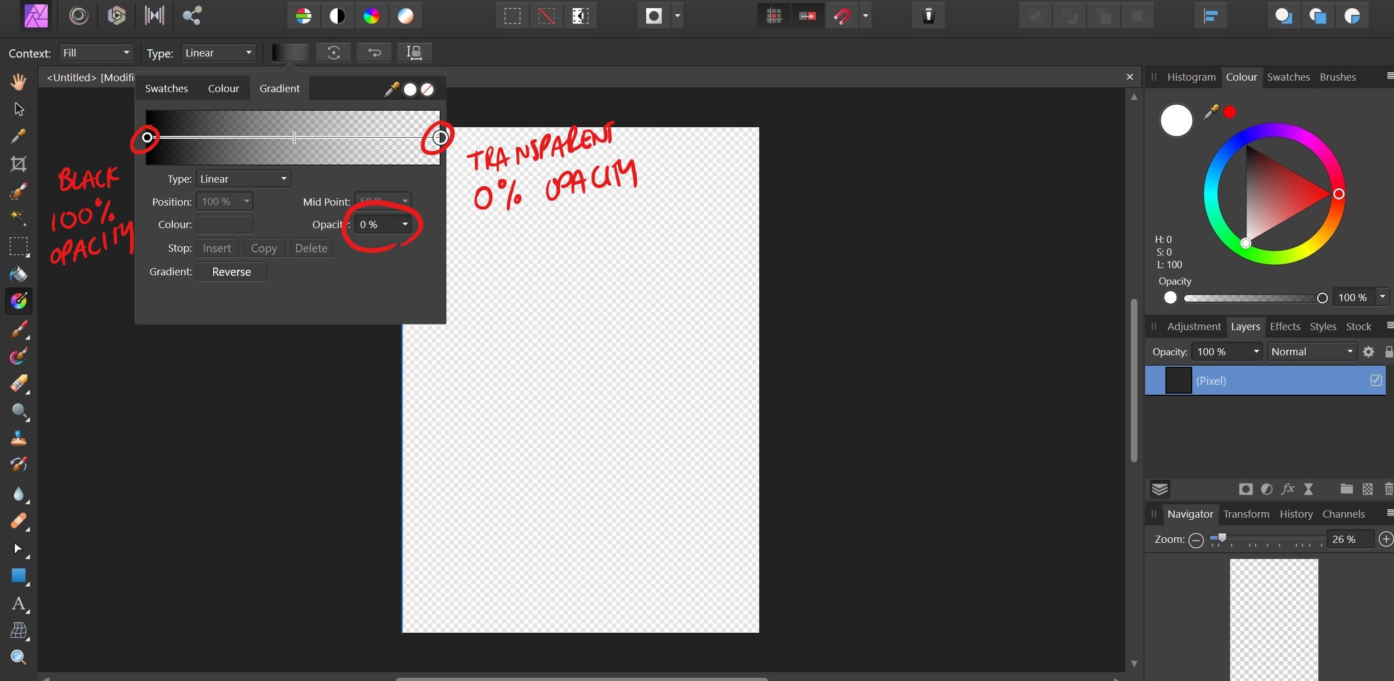The image size is (1394, 681).
Task: Select the Hand view tool
Action: click(x=19, y=82)
